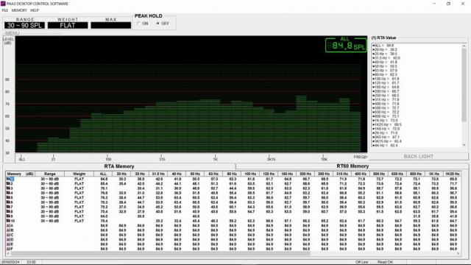Image resolution: width=471 pixels, height=265 pixels.
Task: Switch to the RT60 Memory tab
Action: coord(353,166)
